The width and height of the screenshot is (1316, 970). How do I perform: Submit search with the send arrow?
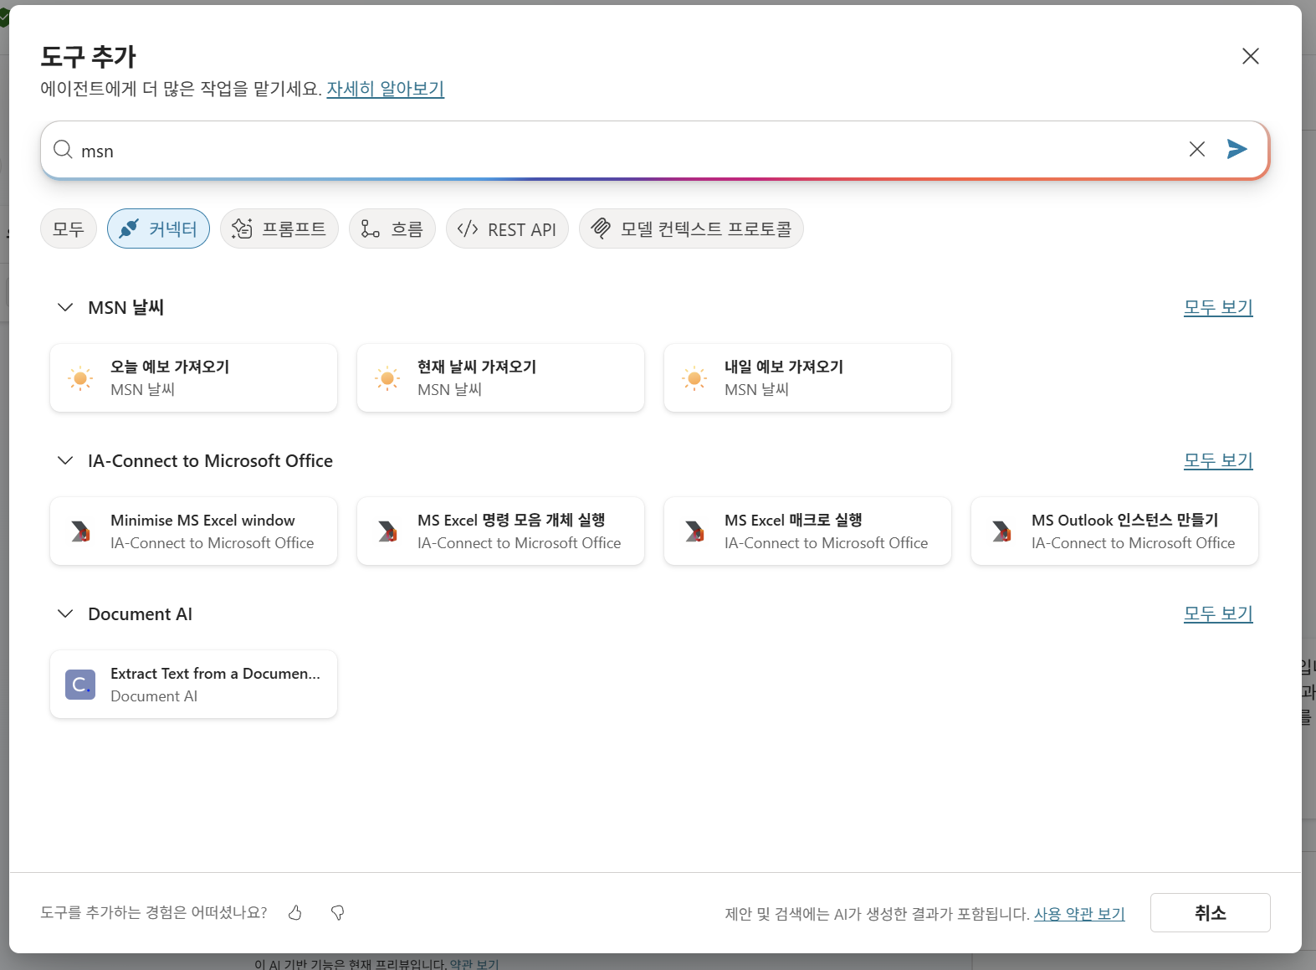1237,149
